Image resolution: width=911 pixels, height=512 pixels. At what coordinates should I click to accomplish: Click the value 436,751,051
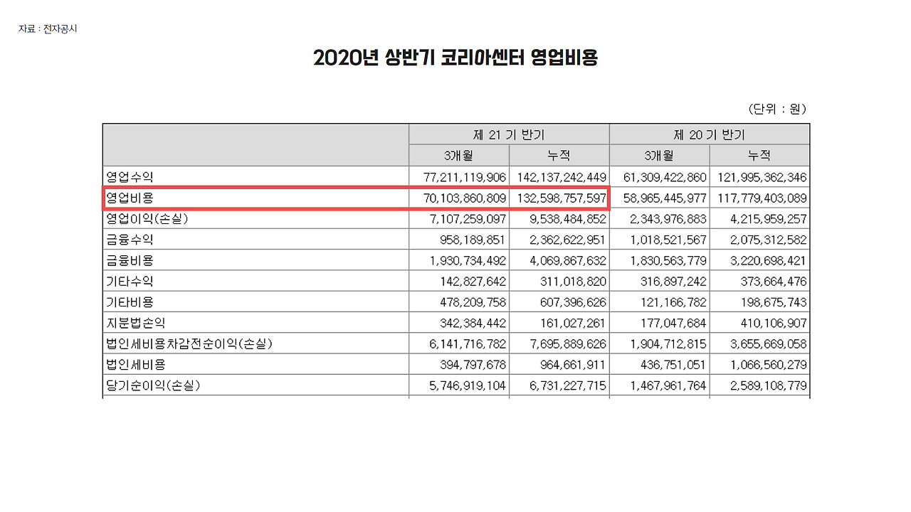click(x=673, y=366)
